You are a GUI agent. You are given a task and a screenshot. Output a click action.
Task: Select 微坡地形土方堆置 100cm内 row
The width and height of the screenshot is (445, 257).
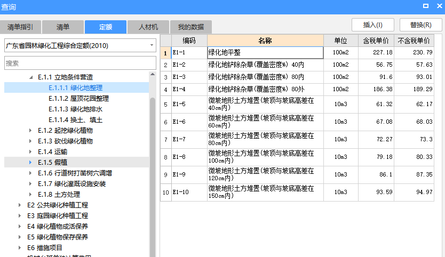point(297,157)
